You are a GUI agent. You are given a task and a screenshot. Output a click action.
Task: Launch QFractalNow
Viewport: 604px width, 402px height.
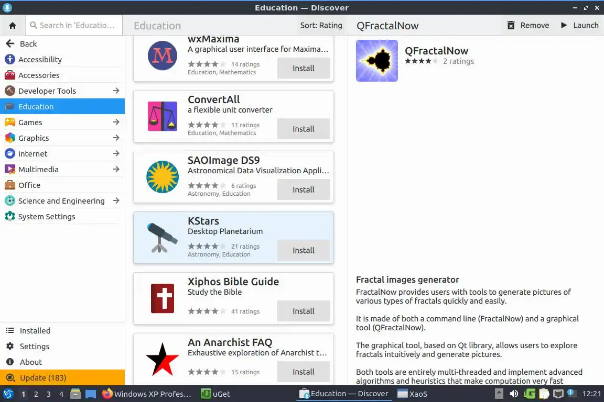(x=579, y=26)
